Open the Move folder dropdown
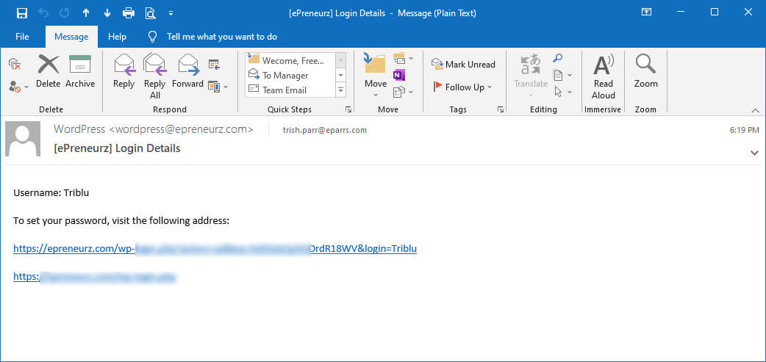The height and width of the screenshot is (362, 766). pyautogui.click(x=375, y=76)
